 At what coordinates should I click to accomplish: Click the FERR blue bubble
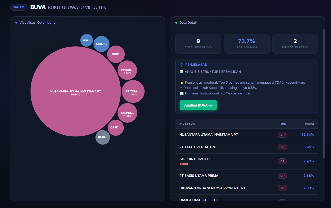[x=87, y=40]
